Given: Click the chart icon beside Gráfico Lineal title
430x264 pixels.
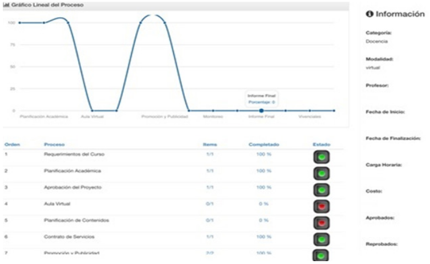Looking at the screenshot, I should tap(6, 5).
